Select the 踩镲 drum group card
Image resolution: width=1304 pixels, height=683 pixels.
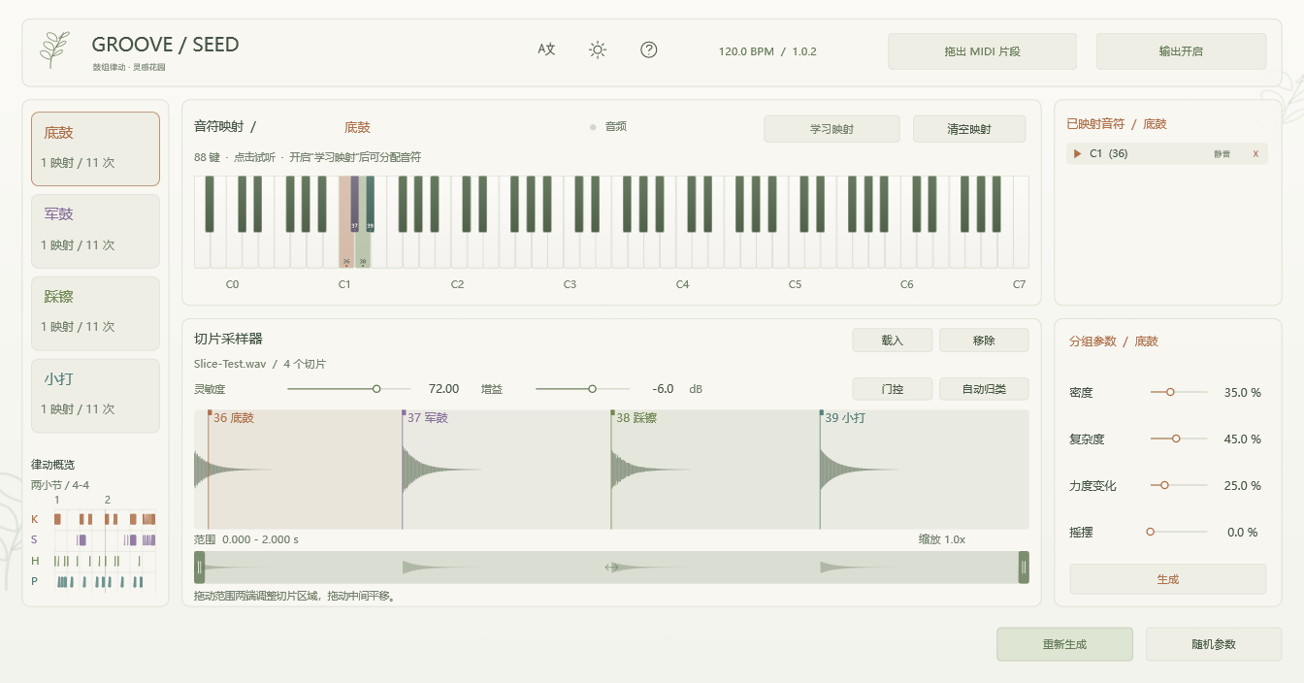pos(95,313)
